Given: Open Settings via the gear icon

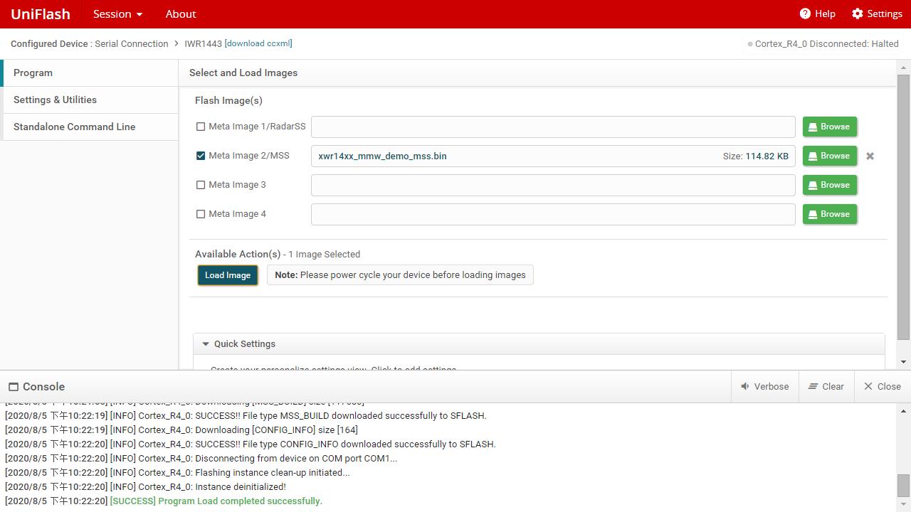Looking at the screenshot, I should point(858,14).
